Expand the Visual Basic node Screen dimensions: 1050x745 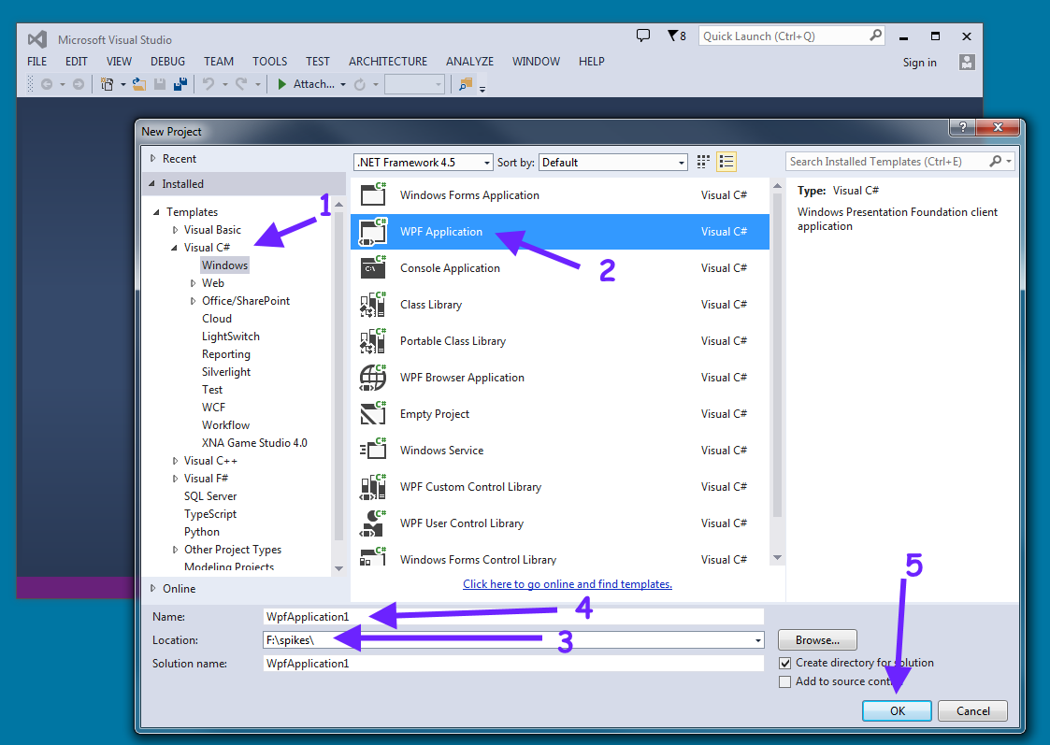(175, 230)
